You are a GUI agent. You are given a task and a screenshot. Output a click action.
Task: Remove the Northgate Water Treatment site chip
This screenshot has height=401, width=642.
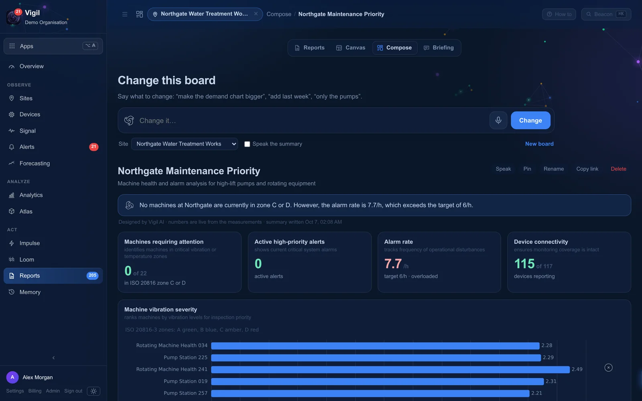(x=256, y=14)
